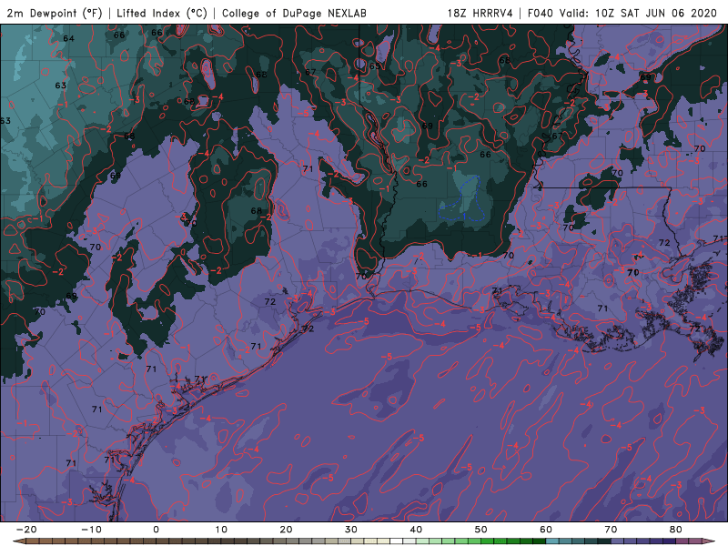
Task: Click the "Lifted Index (°C)" title text
Action: [x=162, y=14]
